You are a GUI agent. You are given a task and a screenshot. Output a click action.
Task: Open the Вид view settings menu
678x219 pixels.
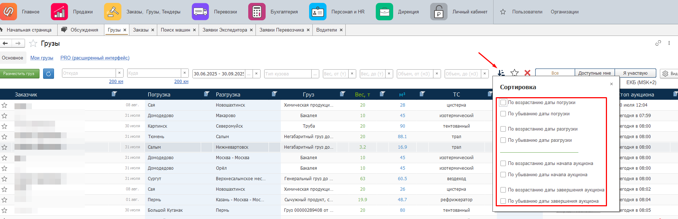click(669, 73)
